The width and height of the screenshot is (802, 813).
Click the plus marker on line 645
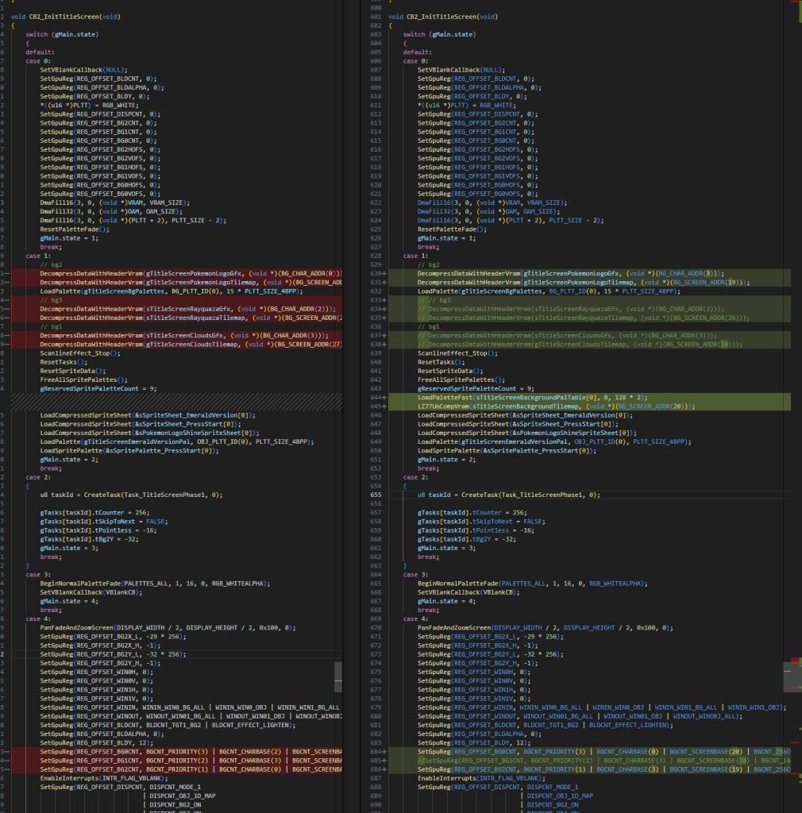point(384,406)
